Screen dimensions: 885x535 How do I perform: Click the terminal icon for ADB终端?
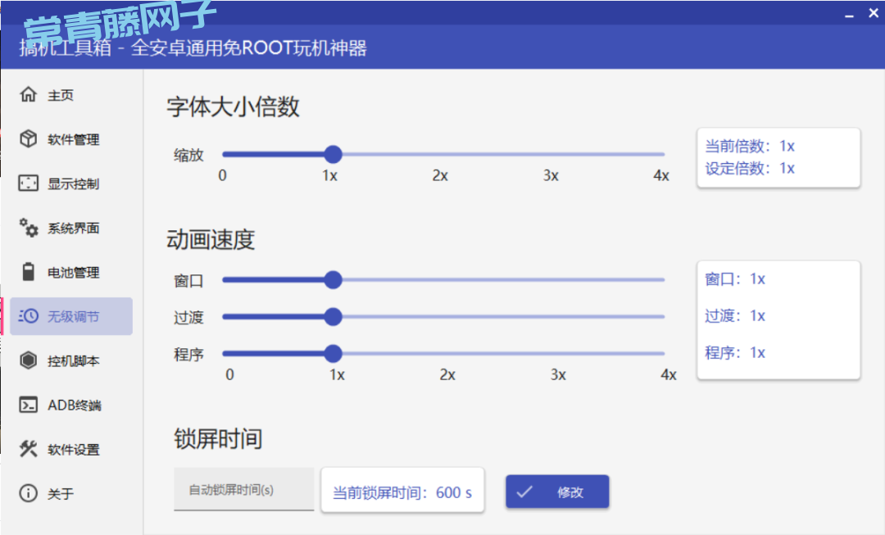(x=29, y=405)
